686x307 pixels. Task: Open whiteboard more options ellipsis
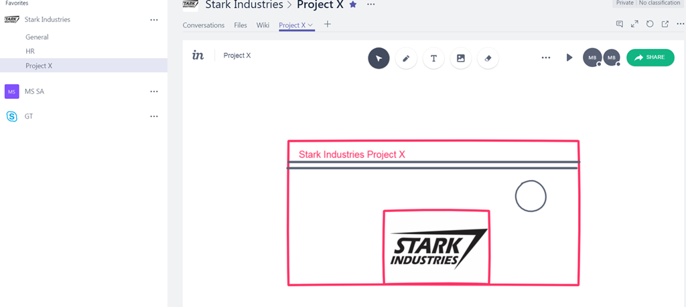click(x=546, y=58)
